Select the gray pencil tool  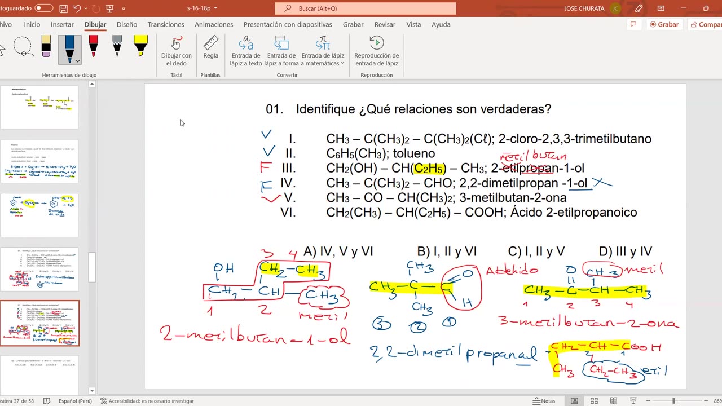[x=117, y=46]
